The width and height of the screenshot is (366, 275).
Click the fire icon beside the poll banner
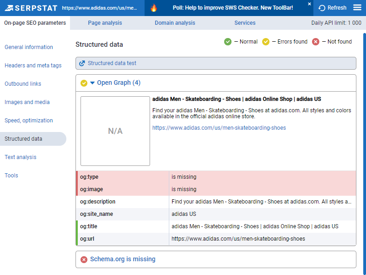click(x=154, y=8)
